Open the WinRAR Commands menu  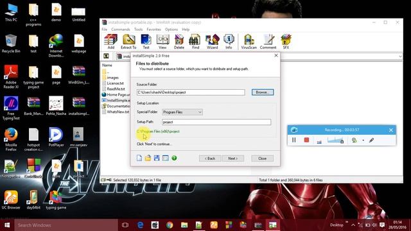point(121,30)
